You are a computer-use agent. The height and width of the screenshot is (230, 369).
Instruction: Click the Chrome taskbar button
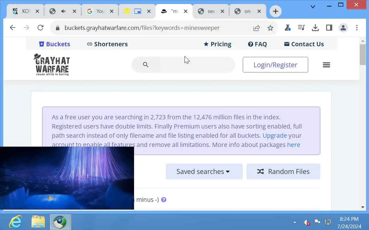pos(60,222)
